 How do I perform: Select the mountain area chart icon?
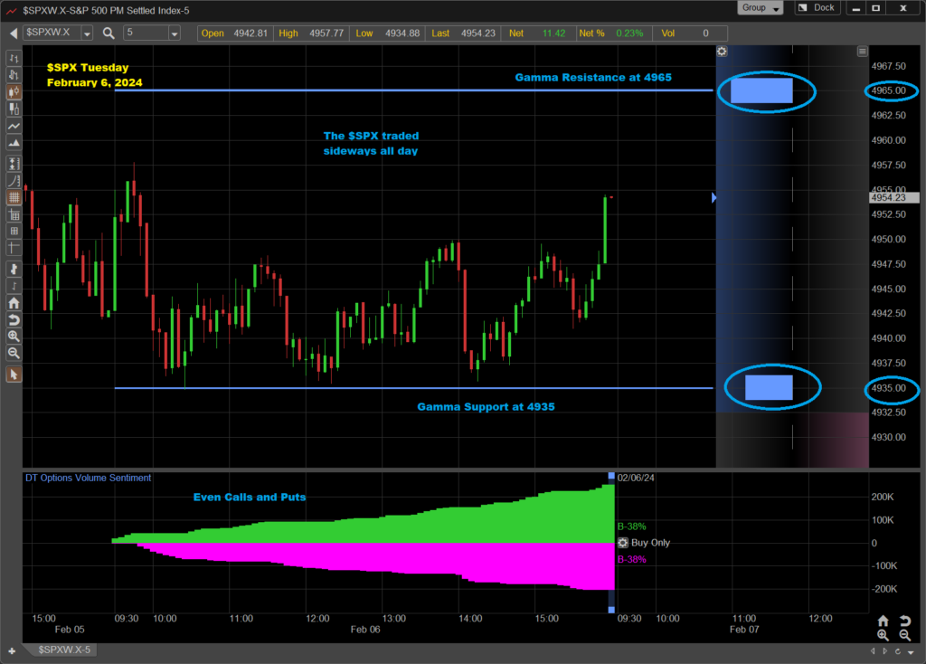(14, 142)
